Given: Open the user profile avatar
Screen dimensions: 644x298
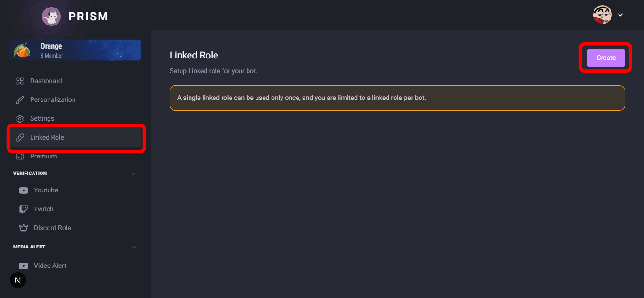Looking at the screenshot, I should coord(602,15).
